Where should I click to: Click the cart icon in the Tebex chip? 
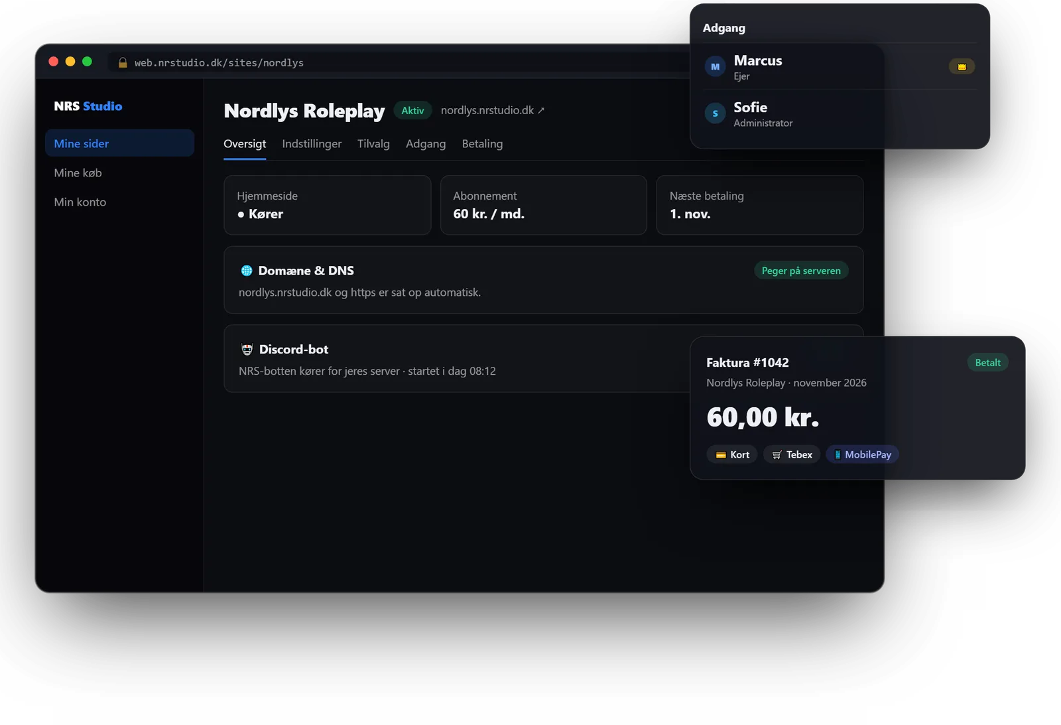click(777, 455)
